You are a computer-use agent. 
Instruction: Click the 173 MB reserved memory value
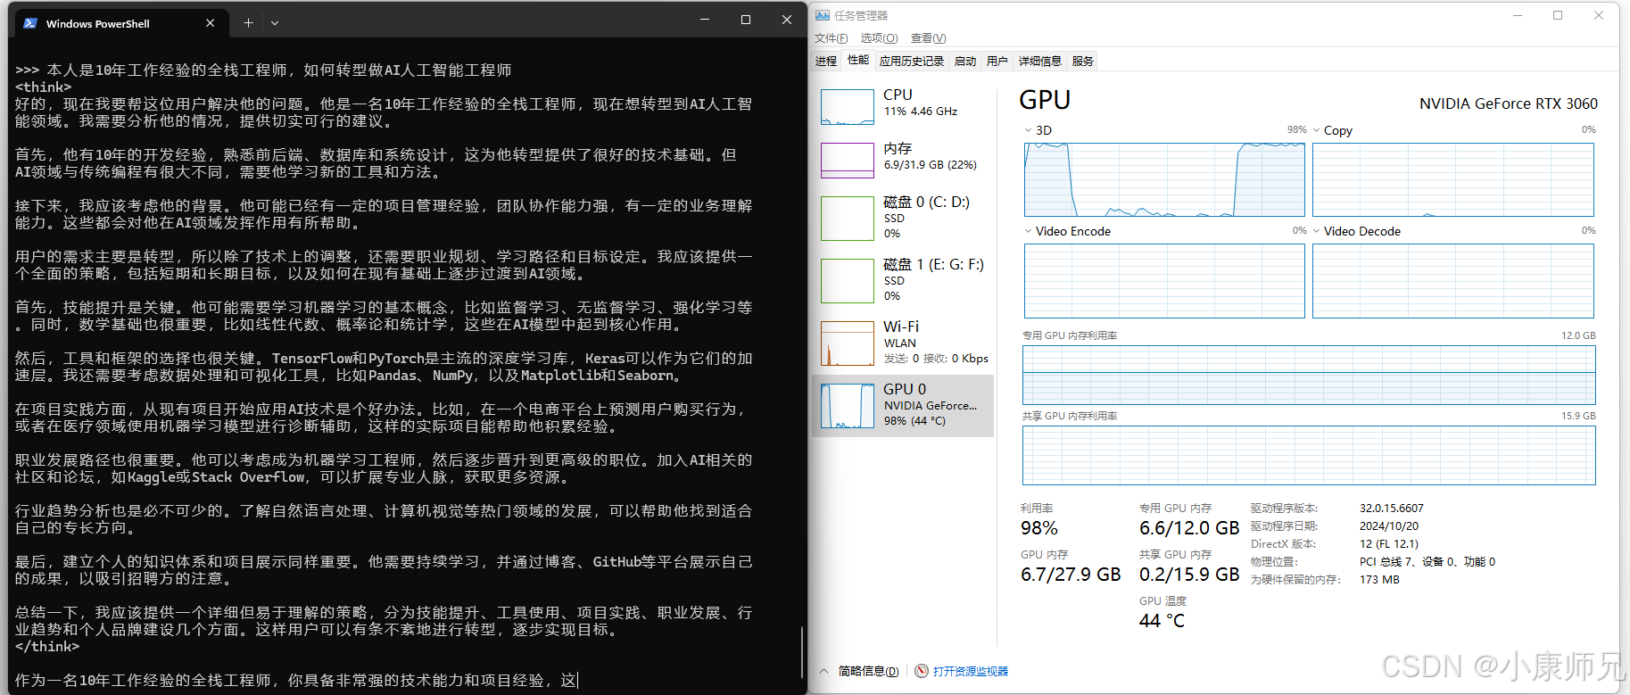coord(1379,580)
